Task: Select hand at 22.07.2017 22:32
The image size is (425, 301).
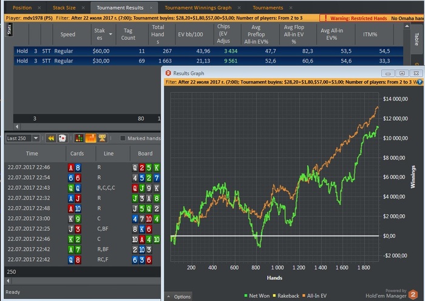Action: (83, 198)
